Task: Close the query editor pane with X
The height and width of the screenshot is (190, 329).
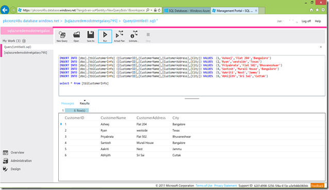Action: [321, 47]
